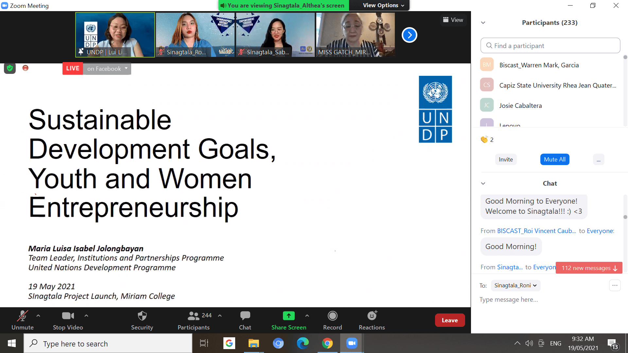Show next video thumbnails with blue arrow
Image resolution: width=628 pixels, height=353 pixels.
[409, 35]
